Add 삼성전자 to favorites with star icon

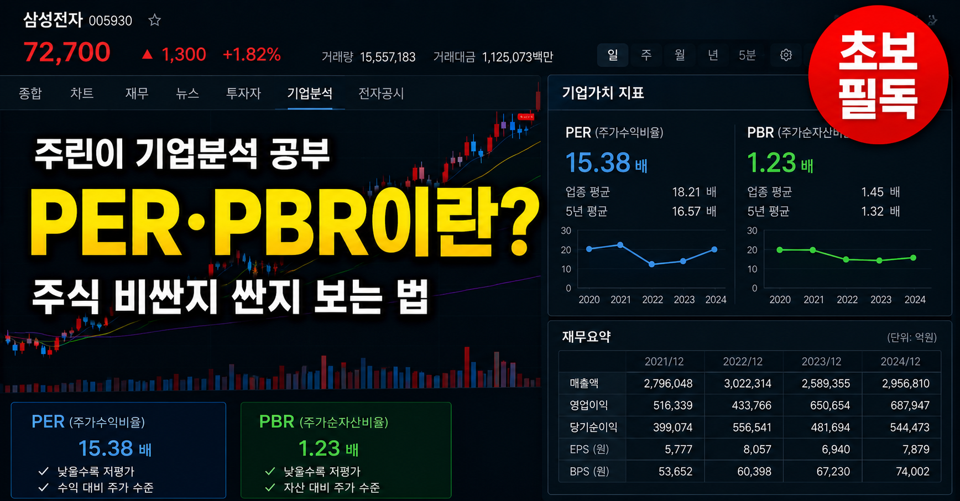(x=154, y=20)
